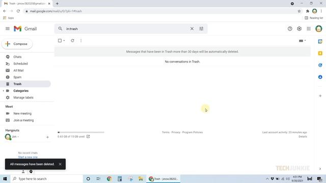Open the Terms link
The image size is (326, 183).
166,132
